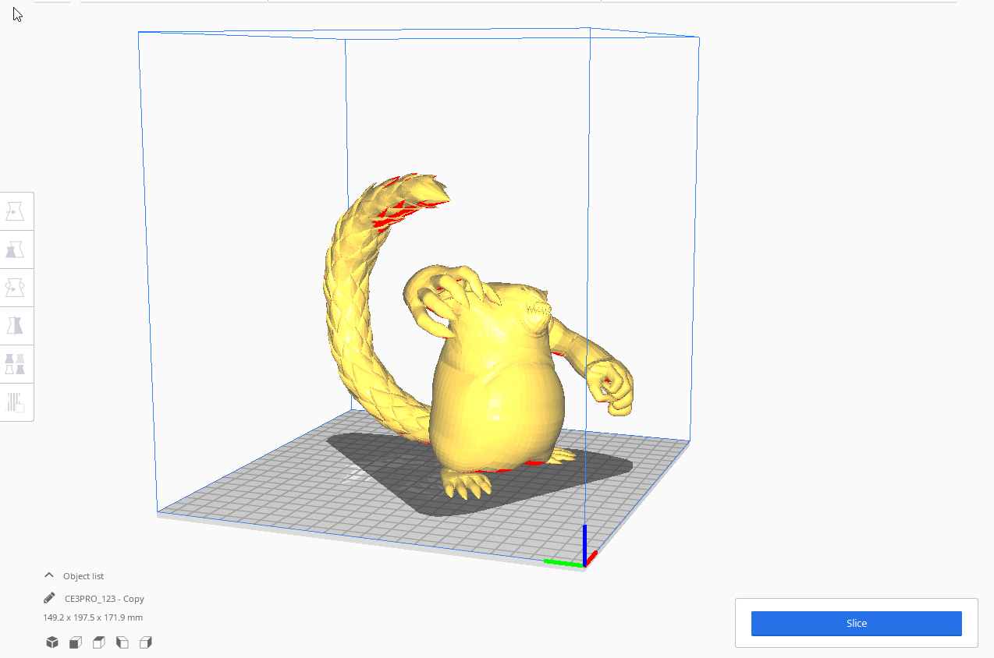Select the Scale tool

pyautogui.click(x=16, y=249)
